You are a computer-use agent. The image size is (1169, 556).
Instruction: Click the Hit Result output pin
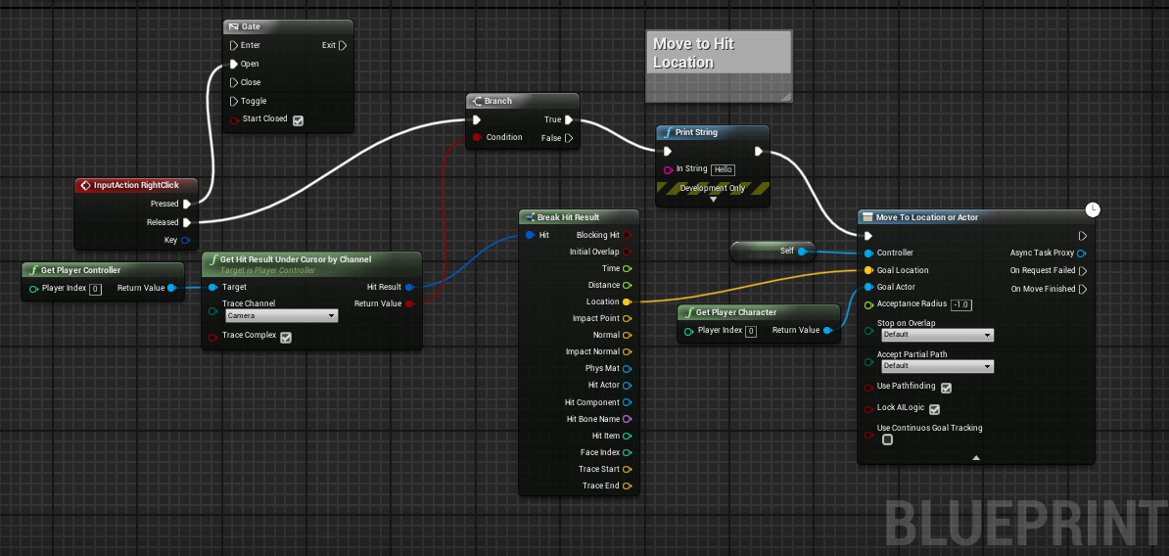[409, 287]
